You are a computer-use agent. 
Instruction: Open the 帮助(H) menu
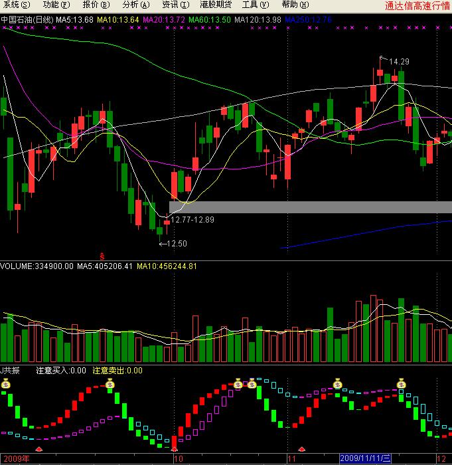[295, 5]
